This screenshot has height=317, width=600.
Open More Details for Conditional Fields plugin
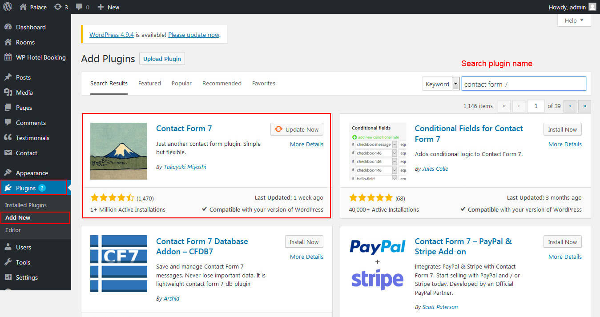(565, 144)
